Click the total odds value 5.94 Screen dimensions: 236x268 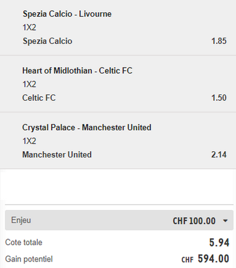pos(219,242)
